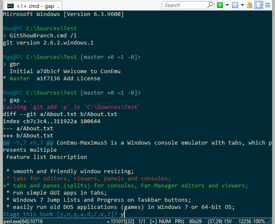Click perl.exe process status field
Image resolution: width=275 pixels, height=224 pixels.
pyautogui.click(x=23, y=221)
